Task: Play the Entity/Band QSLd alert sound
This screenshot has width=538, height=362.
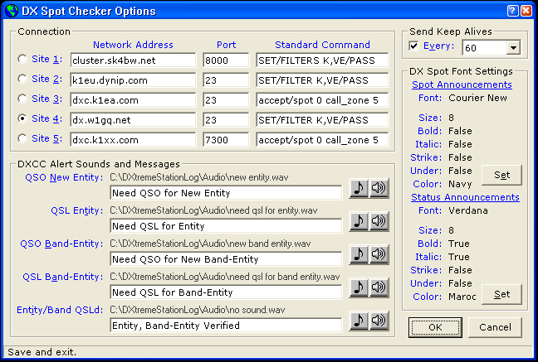Action: pos(379,321)
